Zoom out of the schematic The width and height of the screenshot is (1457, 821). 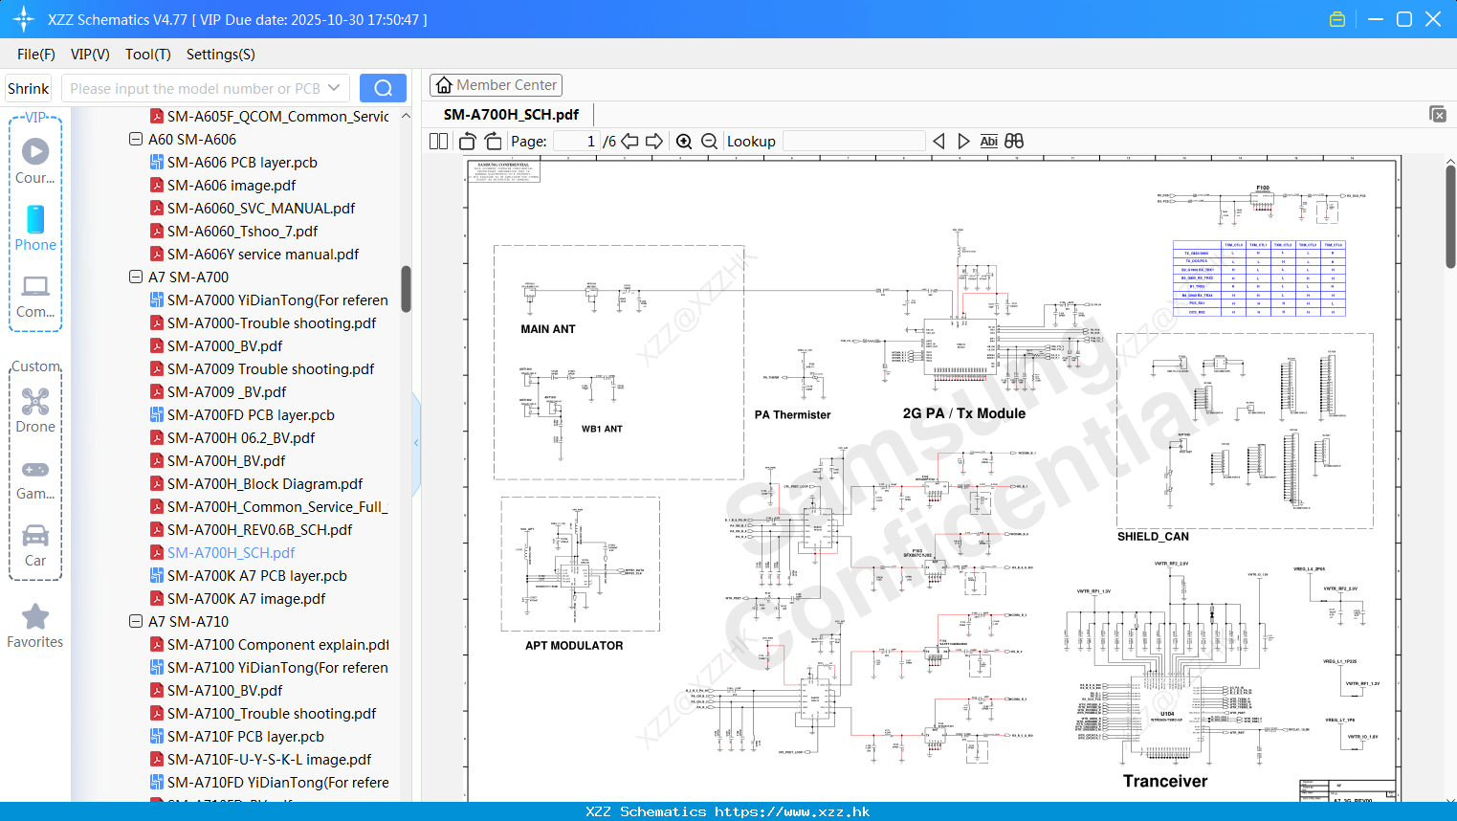click(709, 141)
